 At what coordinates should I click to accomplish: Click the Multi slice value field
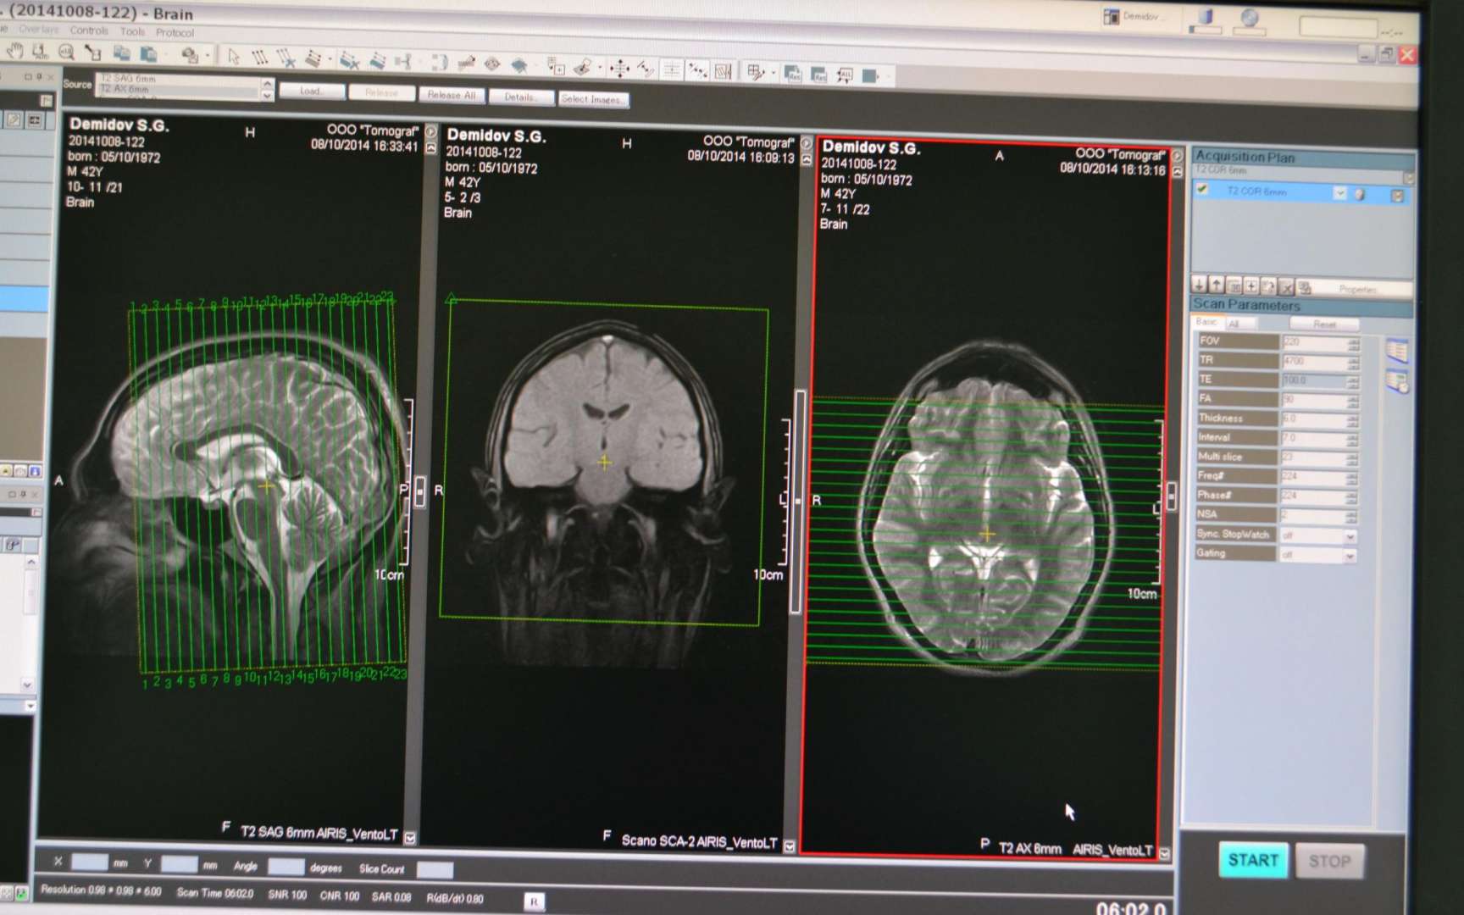(x=1313, y=457)
